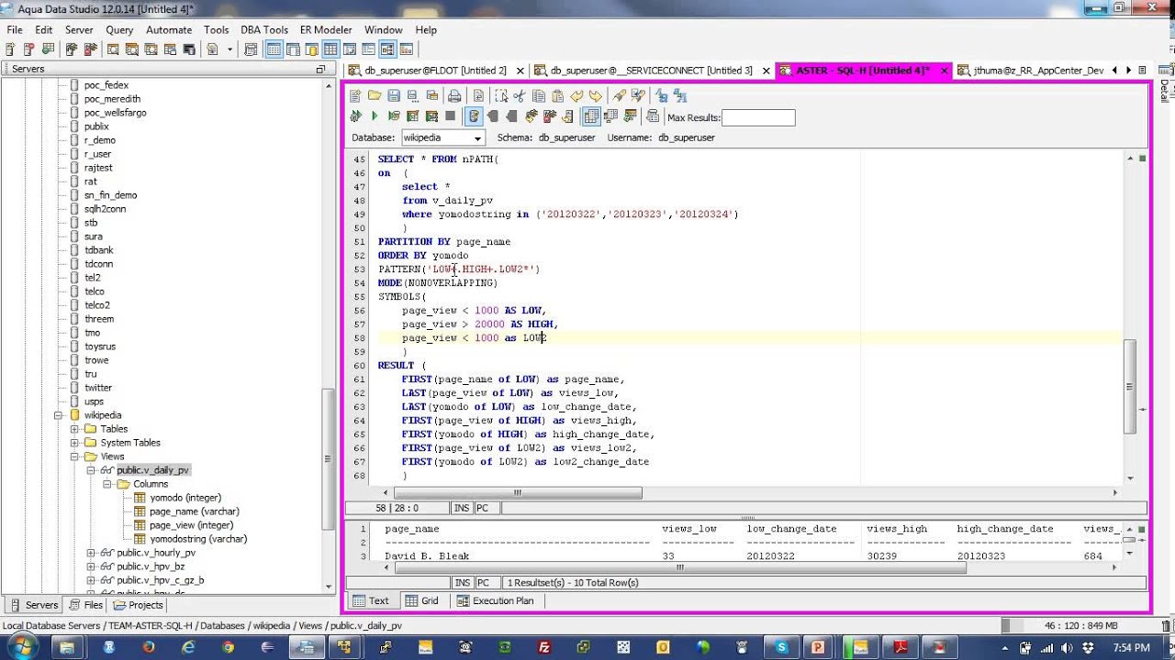1175x660 pixels.
Task: Open Internet Explorer from the taskbar
Action: click(189, 647)
